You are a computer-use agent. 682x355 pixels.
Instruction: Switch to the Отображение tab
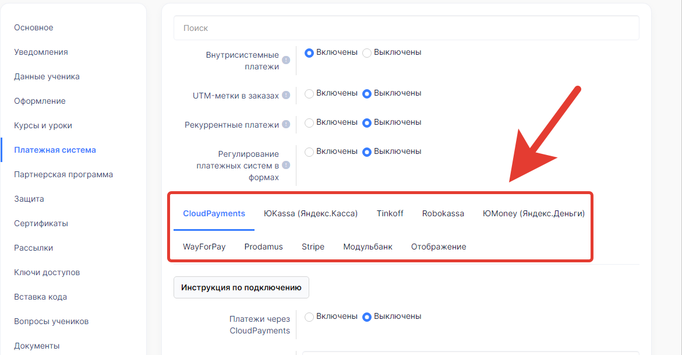[439, 247]
